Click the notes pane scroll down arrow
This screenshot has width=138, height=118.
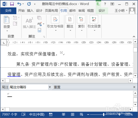click(x=135, y=104)
